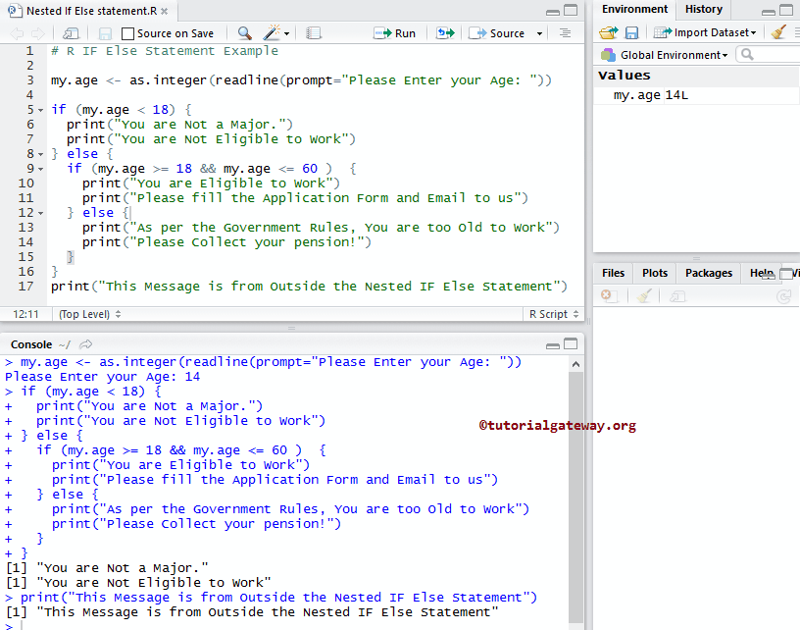Open the Find/Replace magnifying glass icon

242,32
